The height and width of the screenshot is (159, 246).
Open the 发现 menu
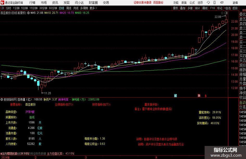(67, 3)
